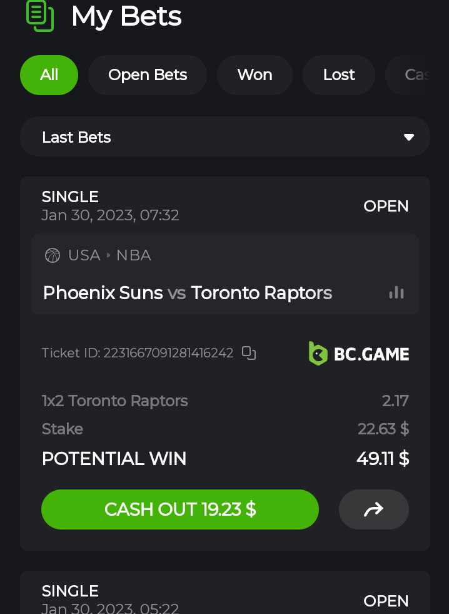Click the basketball sport icon
The height and width of the screenshot is (614, 449).
click(x=53, y=255)
